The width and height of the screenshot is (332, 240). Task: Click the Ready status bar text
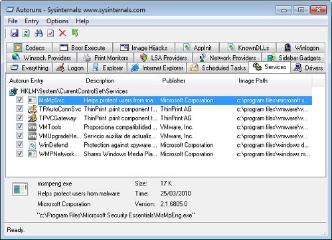[16, 230]
